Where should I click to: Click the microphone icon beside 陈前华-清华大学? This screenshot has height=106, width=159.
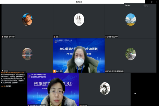click(x=3, y=37)
